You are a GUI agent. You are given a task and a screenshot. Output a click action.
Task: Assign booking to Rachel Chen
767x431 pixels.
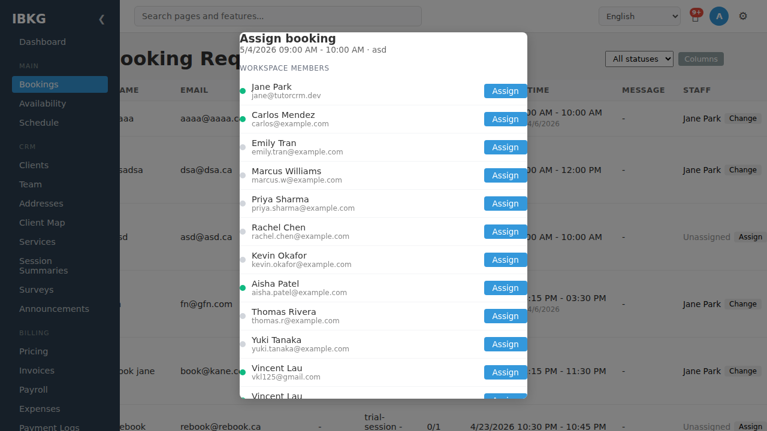[505, 232]
